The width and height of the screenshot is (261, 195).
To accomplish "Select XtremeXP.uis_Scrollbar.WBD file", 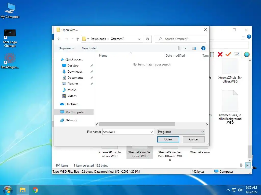I will click(x=230, y=71).
